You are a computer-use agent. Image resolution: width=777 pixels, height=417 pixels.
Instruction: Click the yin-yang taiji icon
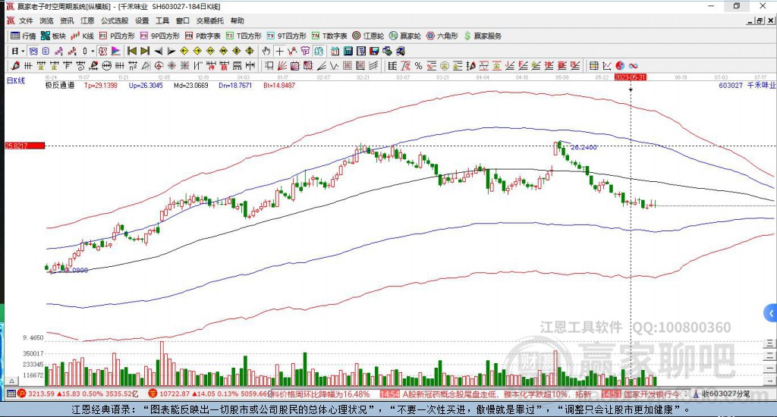click(619, 65)
